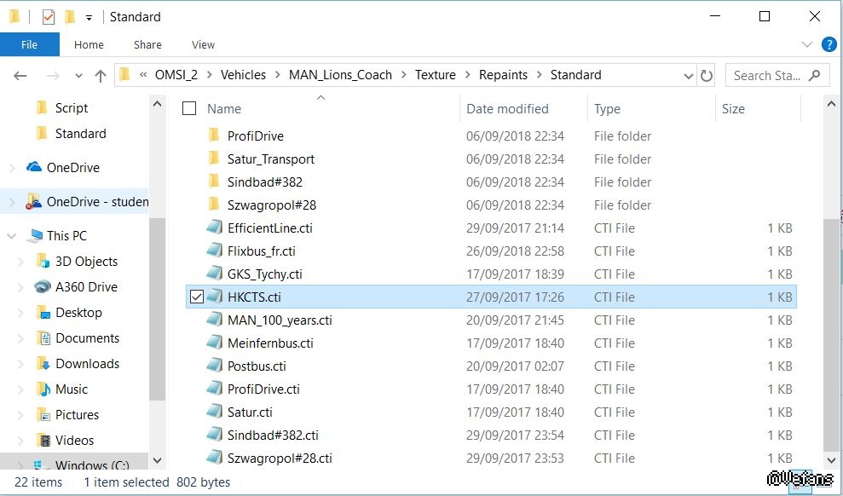Click MAN_Lions_Coach in the address breadcrumb
Screen dimensions: 843x496
340,75
